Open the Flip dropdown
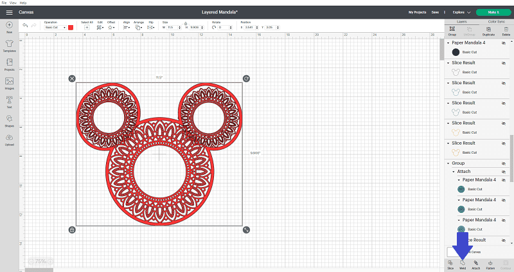 (150, 28)
